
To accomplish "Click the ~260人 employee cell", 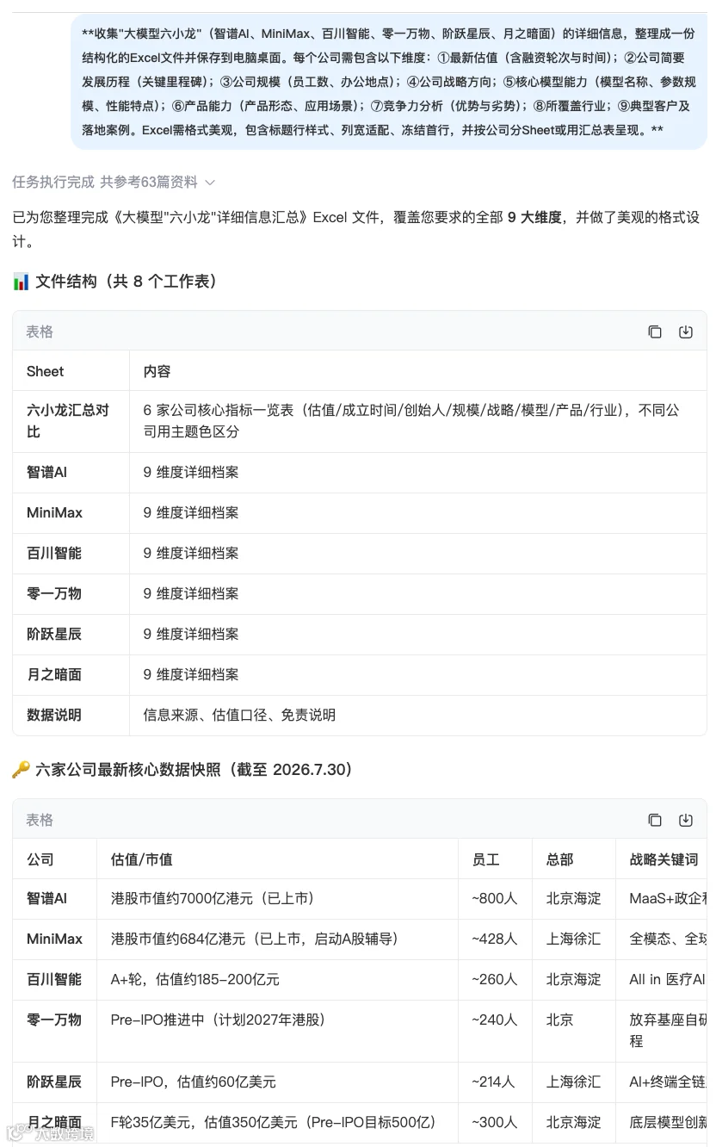I will pyautogui.click(x=495, y=980).
